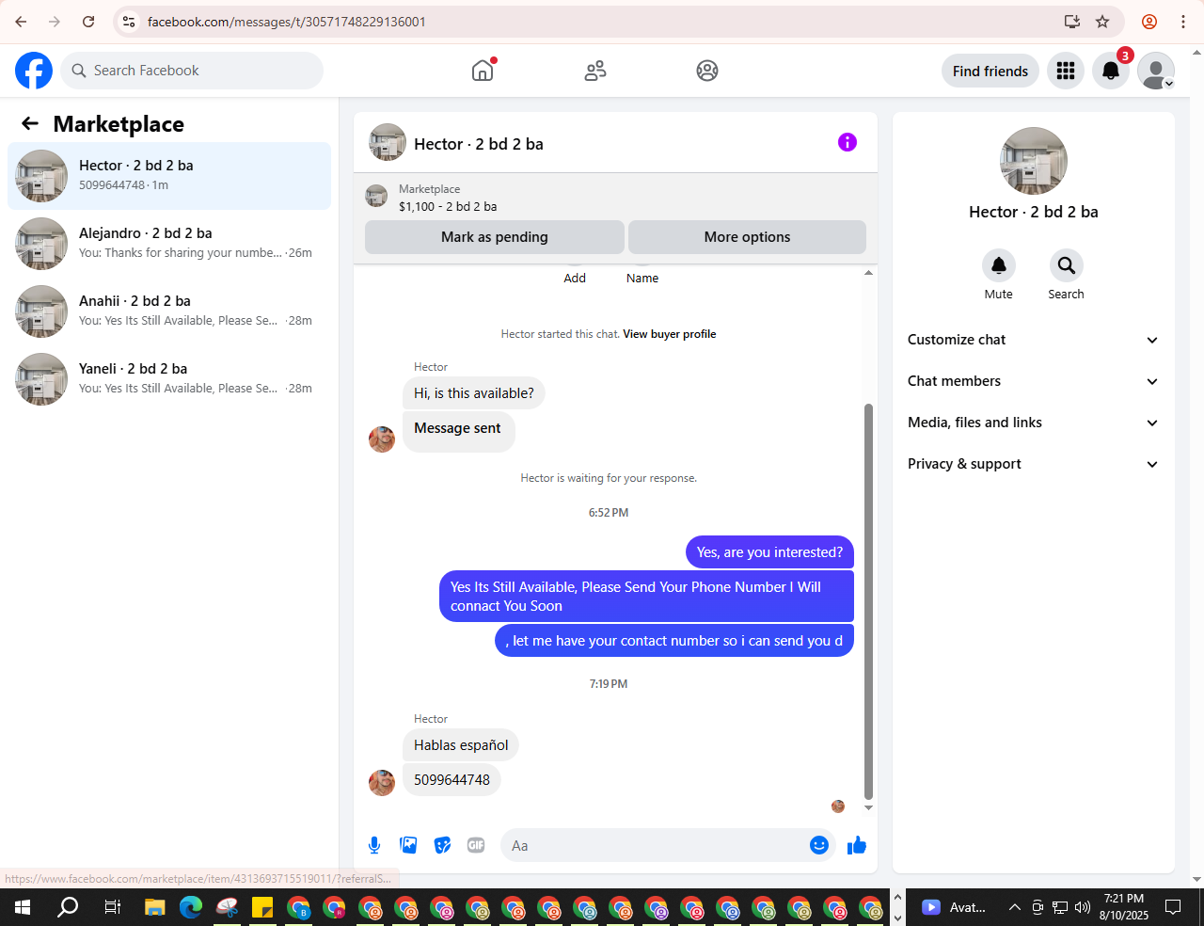Open the Facebook menu grid icon

click(x=1066, y=71)
